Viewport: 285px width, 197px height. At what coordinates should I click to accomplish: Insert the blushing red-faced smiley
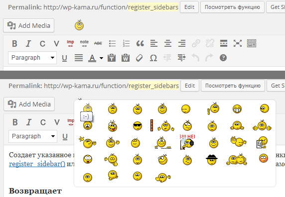tap(264, 158)
